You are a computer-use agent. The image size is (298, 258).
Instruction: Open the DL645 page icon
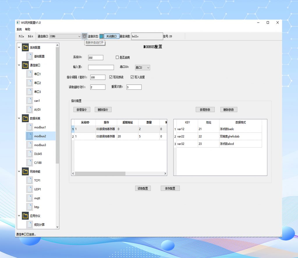[29, 154]
